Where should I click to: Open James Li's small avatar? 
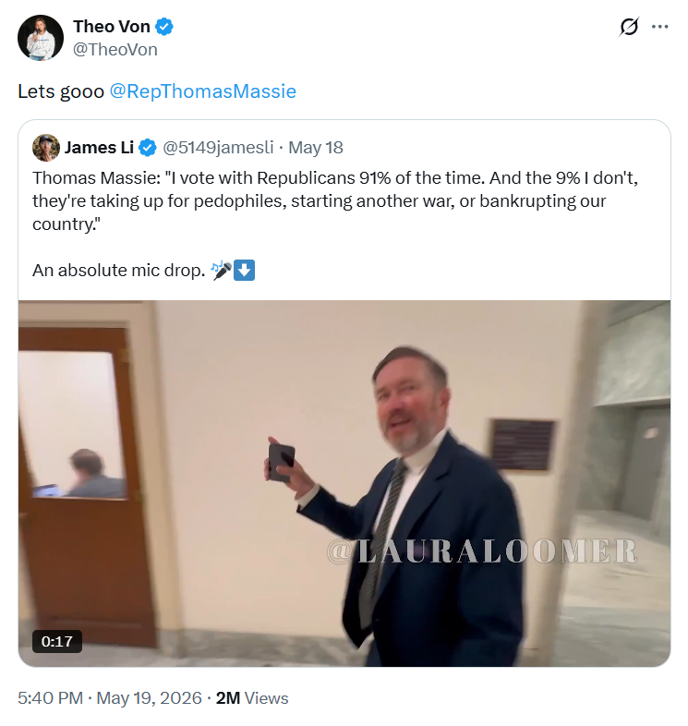pos(46,148)
